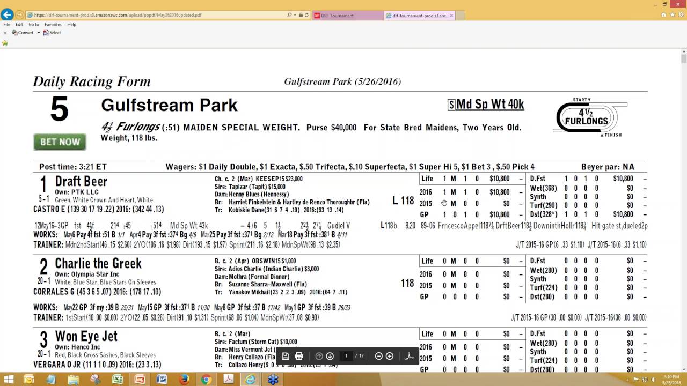Click horse name Draft Beer
Screen dimensions: 687x386
81,181
